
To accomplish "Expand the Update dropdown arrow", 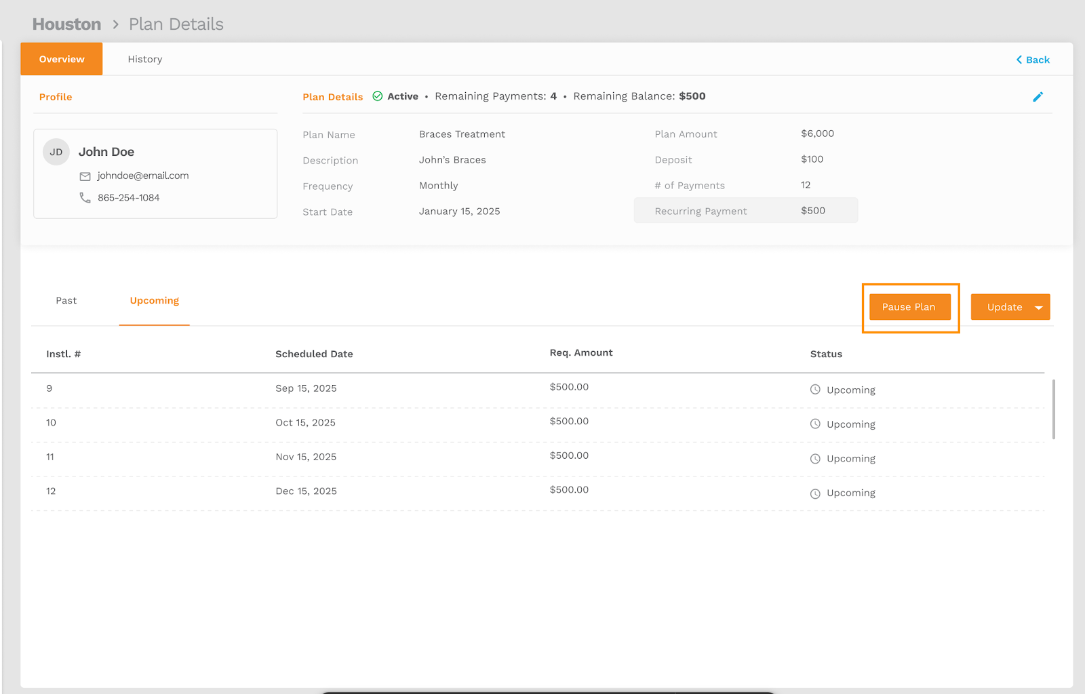I will click(1038, 308).
